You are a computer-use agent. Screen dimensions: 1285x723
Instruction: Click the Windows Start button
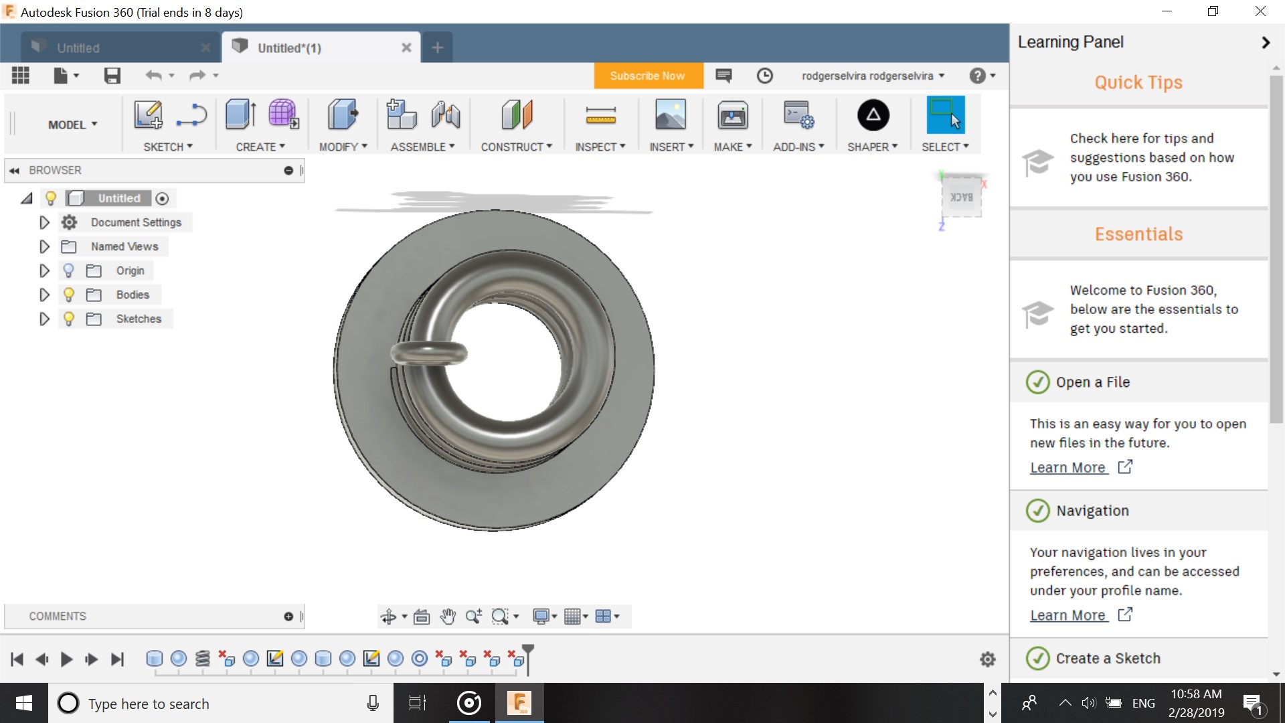click(x=24, y=703)
